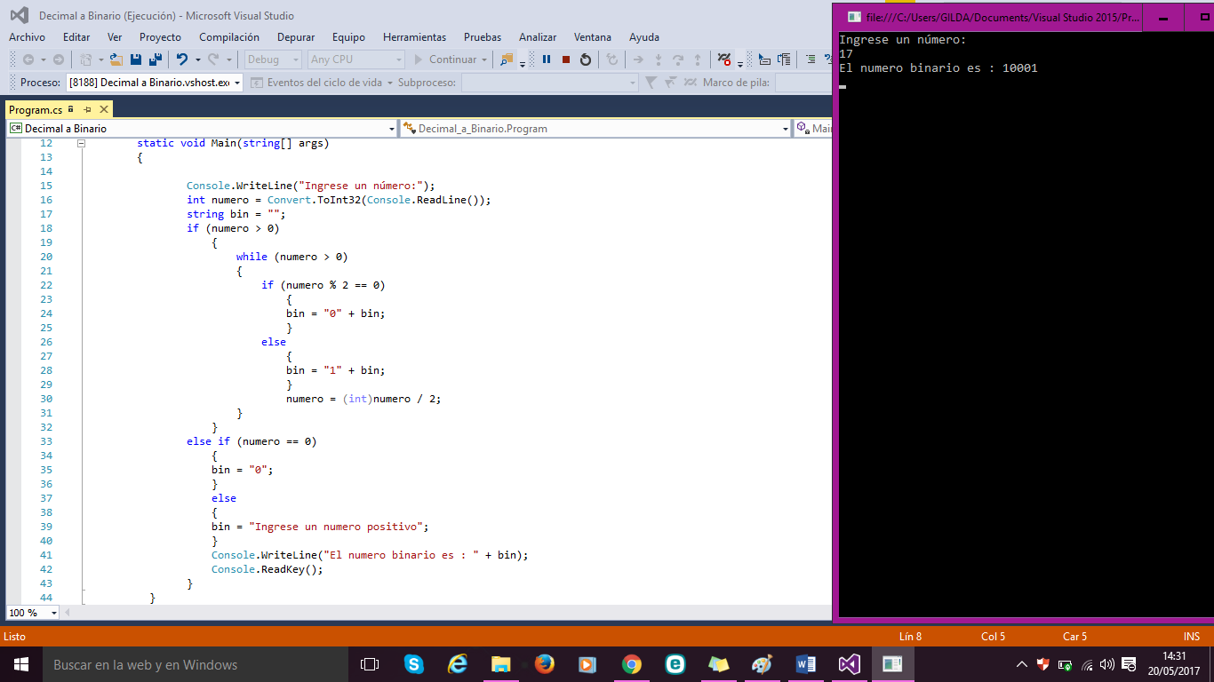Open the 100% editor zoom control
The width and height of the screenshot is (1214, 682).
(31, 613)
